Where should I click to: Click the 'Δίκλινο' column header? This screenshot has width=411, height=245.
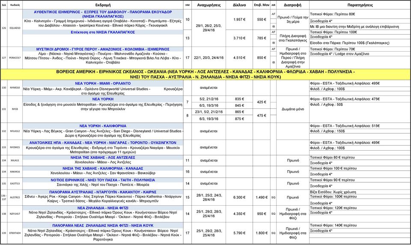pyautogui.click(x=239, y=5)
